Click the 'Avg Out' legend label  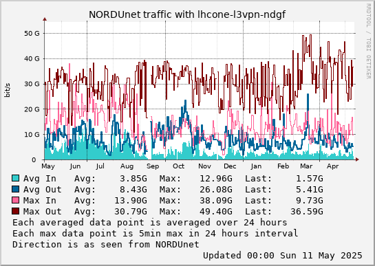[x=43, y=190]
